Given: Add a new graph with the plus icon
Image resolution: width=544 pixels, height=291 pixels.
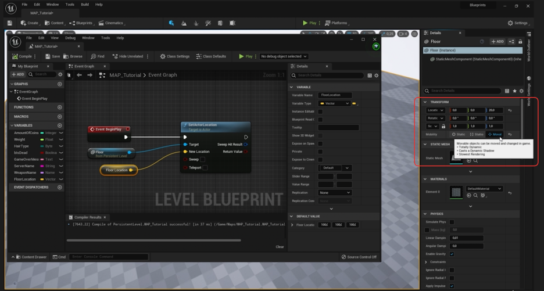Looking at the screenshot, I should pyautogui.click(x=60, y=84).
